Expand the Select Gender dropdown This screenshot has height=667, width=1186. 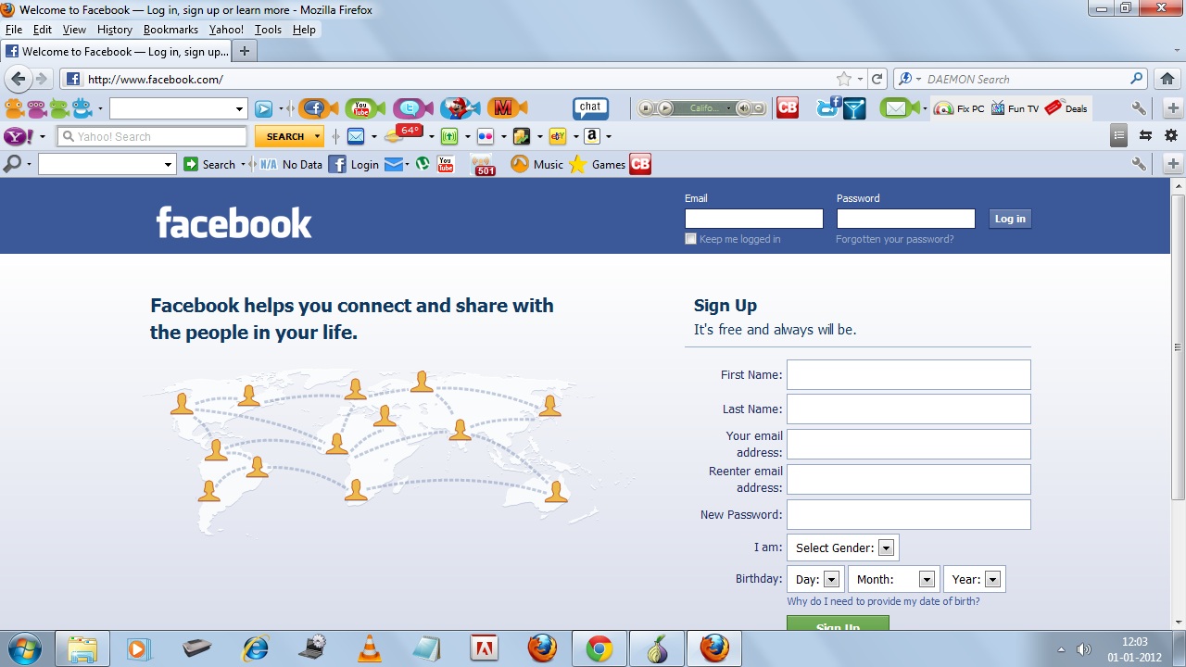point(886,547)
